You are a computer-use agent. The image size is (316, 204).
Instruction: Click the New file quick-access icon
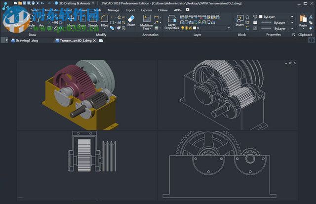[x=15, y=3]
